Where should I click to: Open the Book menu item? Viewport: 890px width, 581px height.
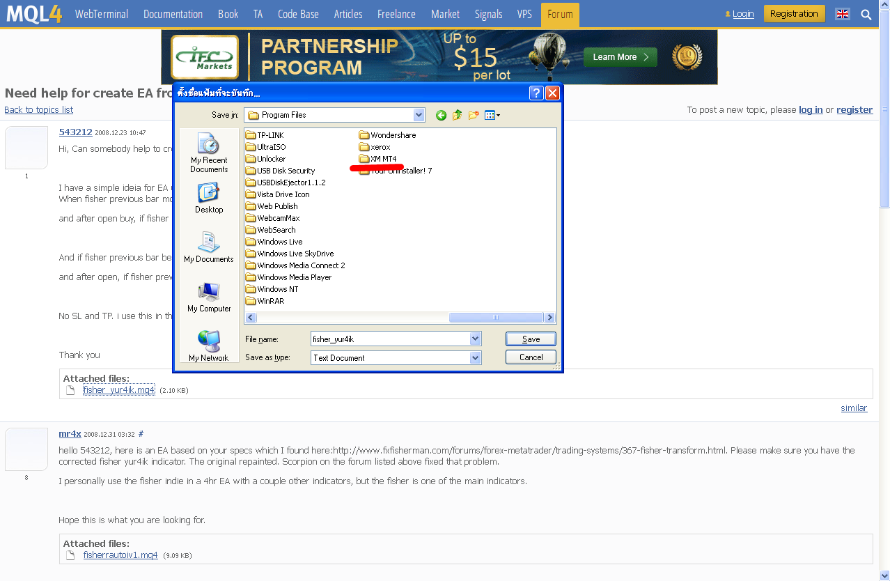point(228,14)
